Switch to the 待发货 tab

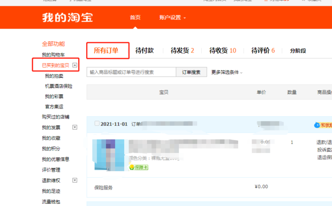182,50
